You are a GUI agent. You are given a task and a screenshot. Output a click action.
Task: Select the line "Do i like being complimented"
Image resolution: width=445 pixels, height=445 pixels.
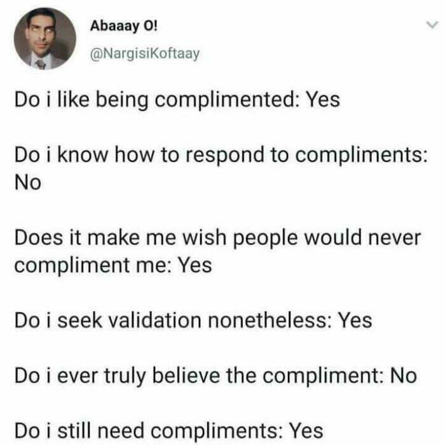177,100
